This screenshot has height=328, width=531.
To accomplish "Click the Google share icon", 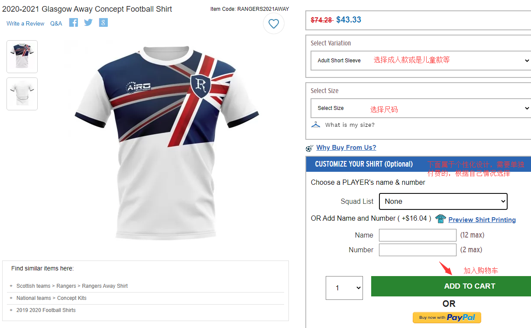I will 103,23.
